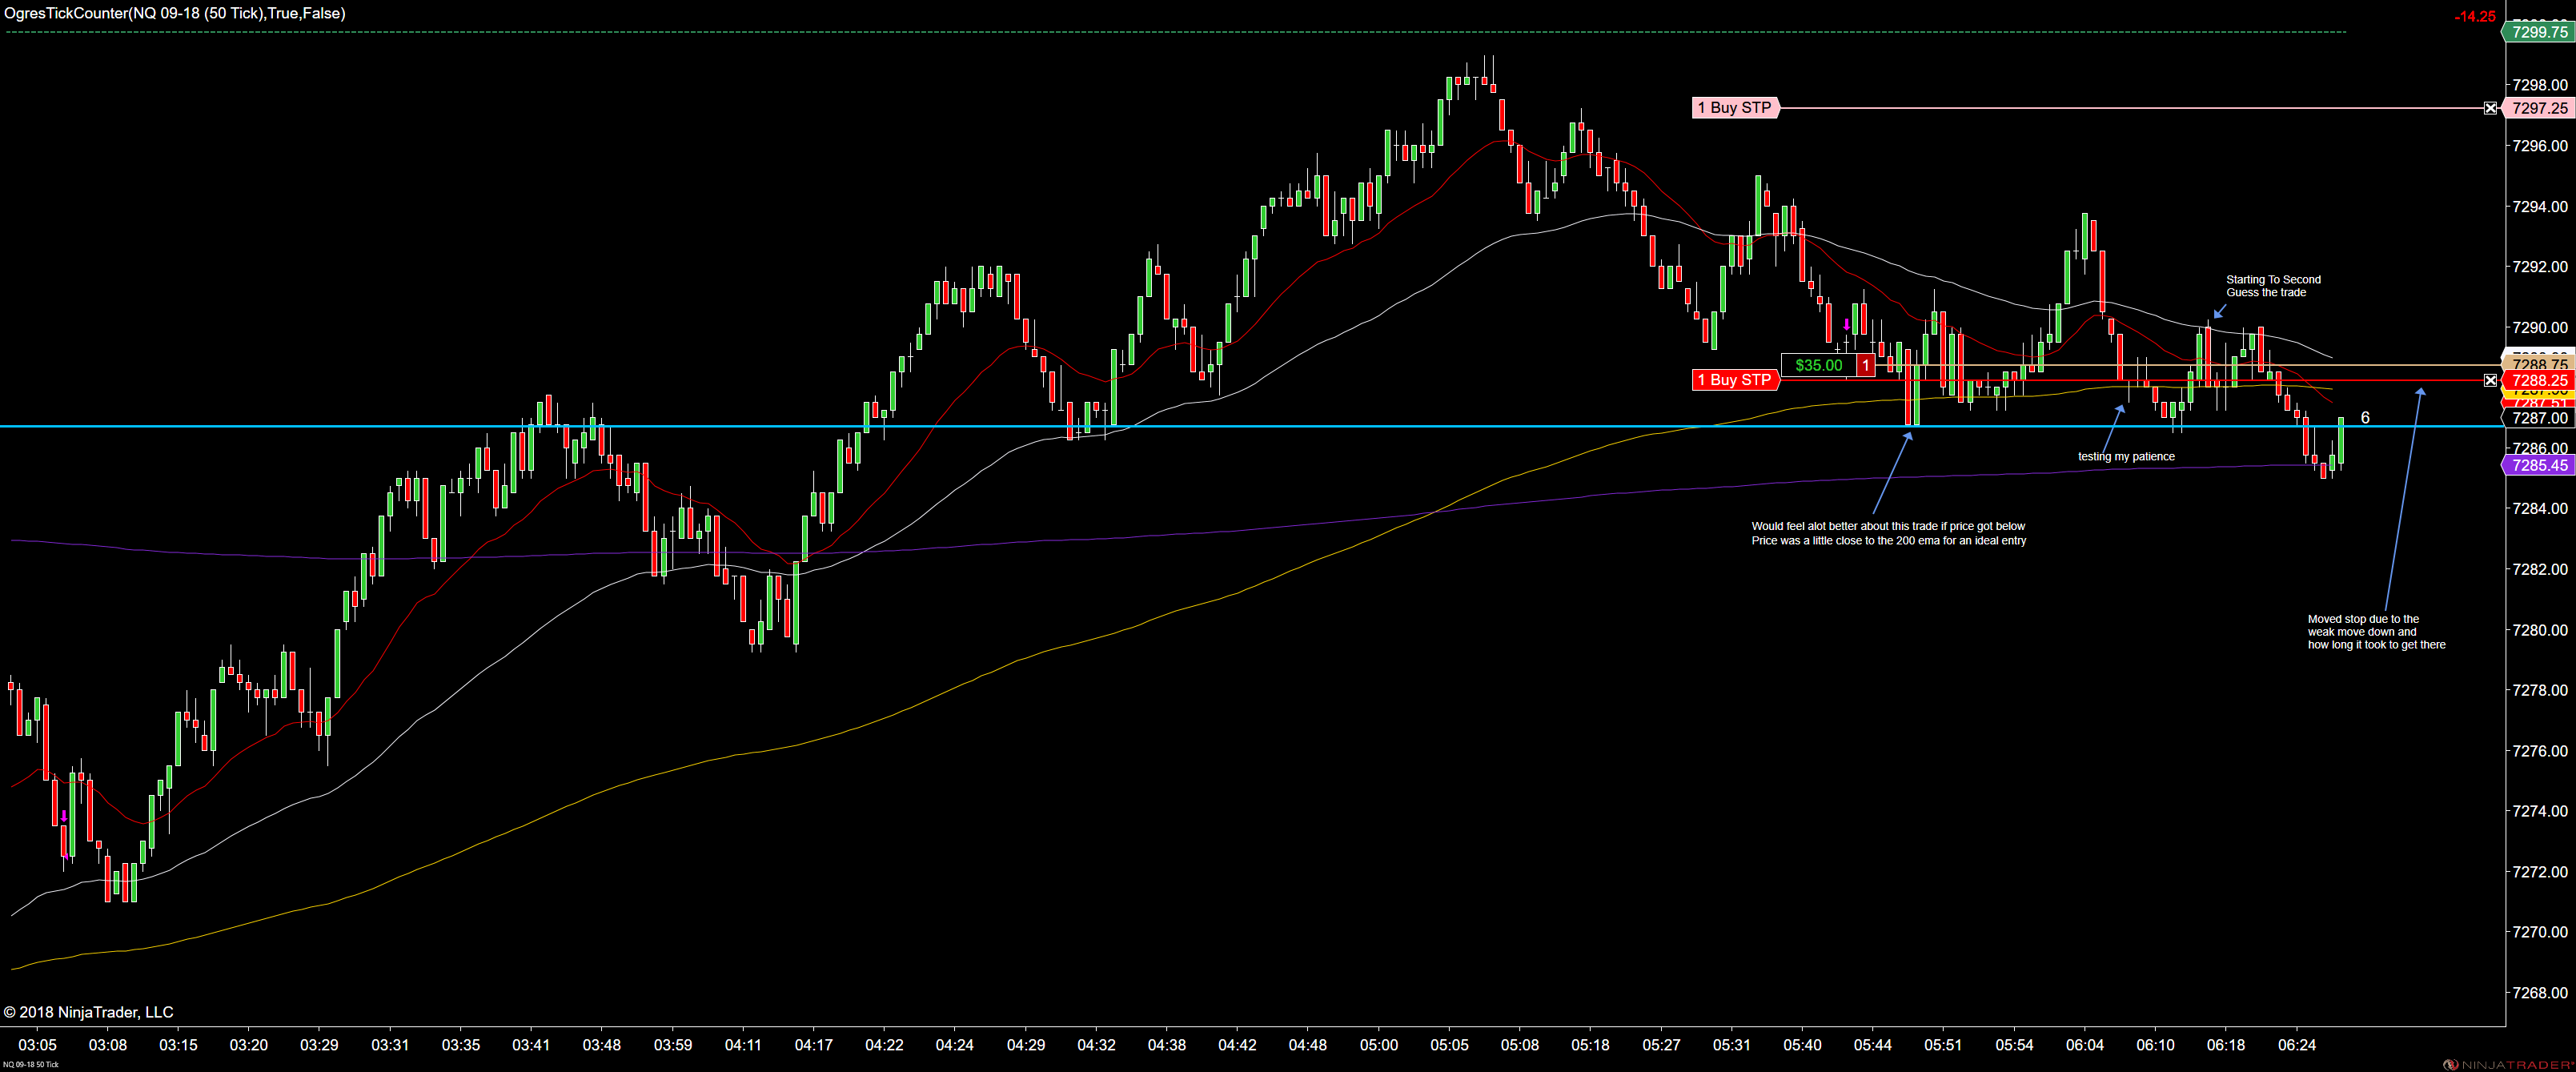The height and width of the screenshot is (1072, 2576).
Task: Click the 7280.00 price axis label
Action: pos(2540,630)
